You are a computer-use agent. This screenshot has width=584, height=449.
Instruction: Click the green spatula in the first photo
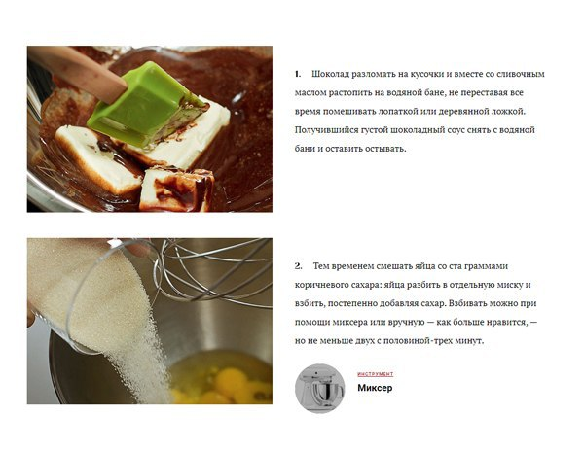[x=145, y=106]
